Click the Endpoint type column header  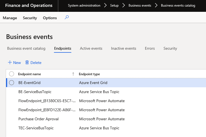tap(89, 74)
